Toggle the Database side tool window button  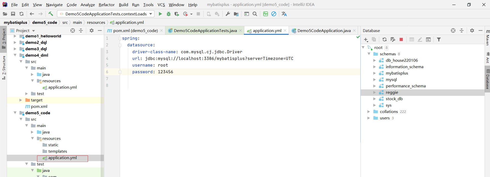tap(487, 79)
